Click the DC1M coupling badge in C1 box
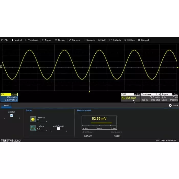179x179 pixels. click(x=14, y=94)
